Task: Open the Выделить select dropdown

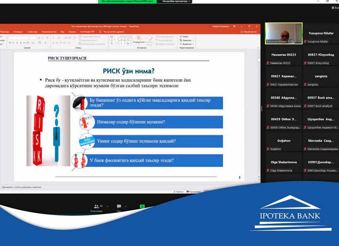Action: [186, 44]
